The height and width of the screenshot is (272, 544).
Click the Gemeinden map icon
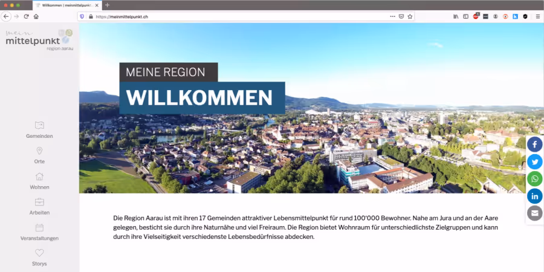click(x=39, y=125)
